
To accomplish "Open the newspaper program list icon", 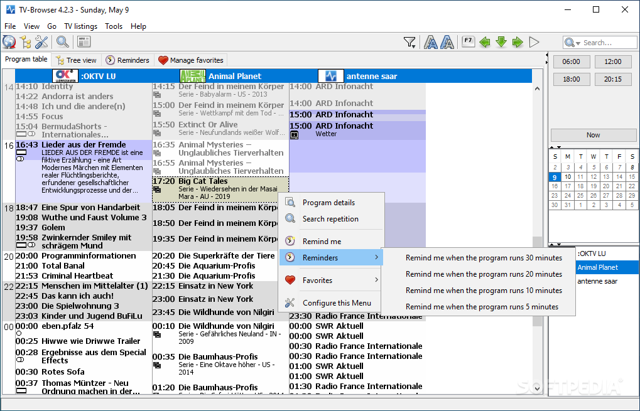I will 84,42.
